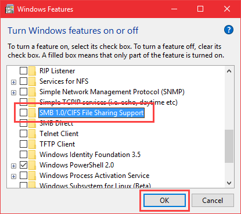Viewport: 241px width, 214px height.
Task: Click the folder icon beside Services for NFS
Action: [32, 81]
